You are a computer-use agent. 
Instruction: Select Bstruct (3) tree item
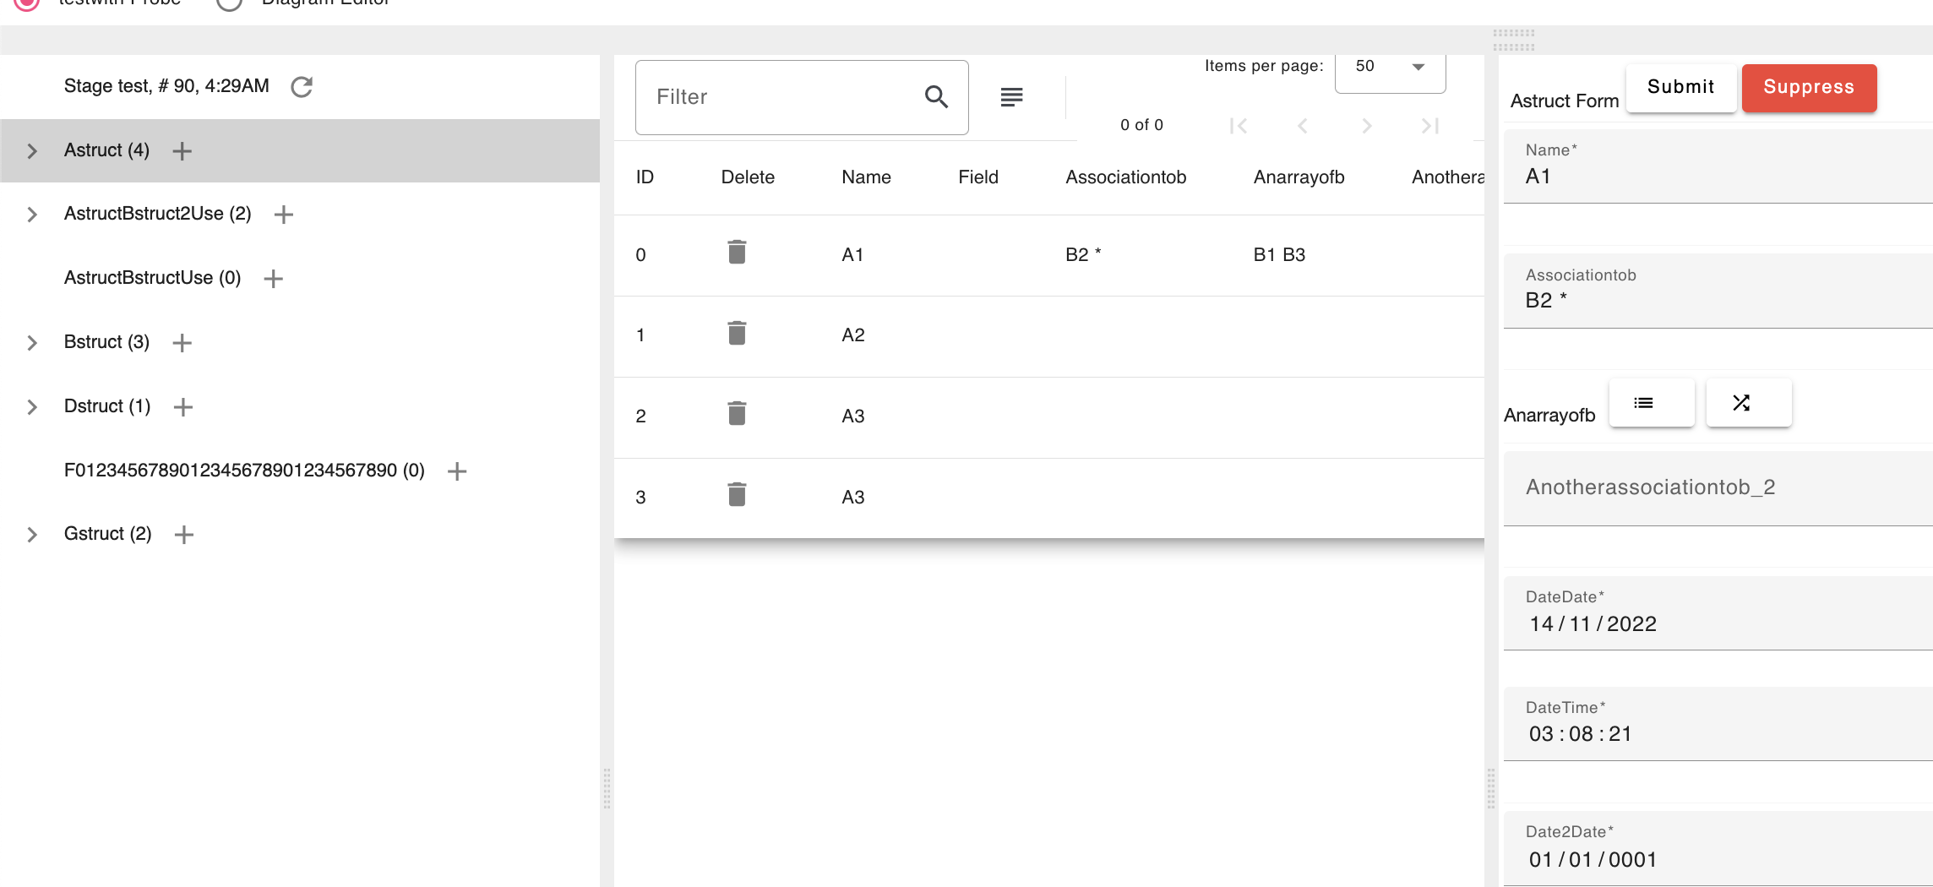click(x=106, y=342)
